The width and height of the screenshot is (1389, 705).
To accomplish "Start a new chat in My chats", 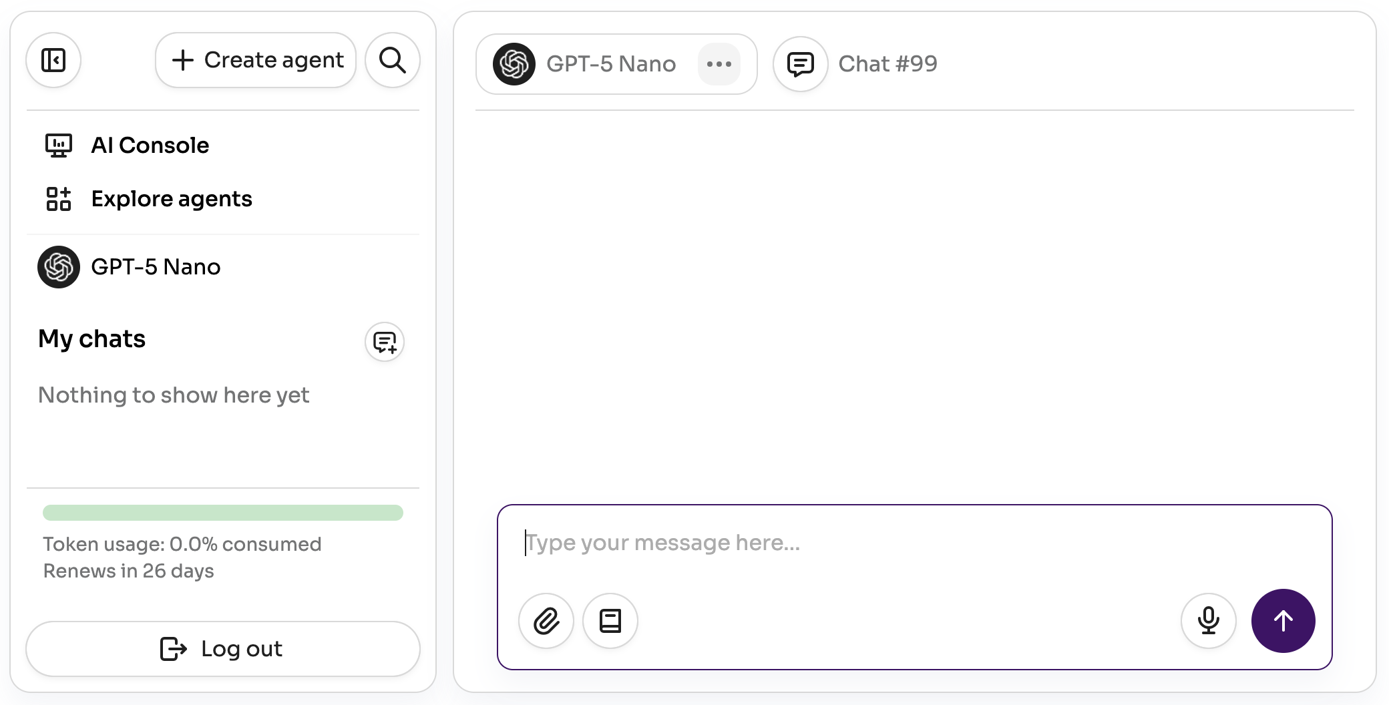I will pos(385,342).
